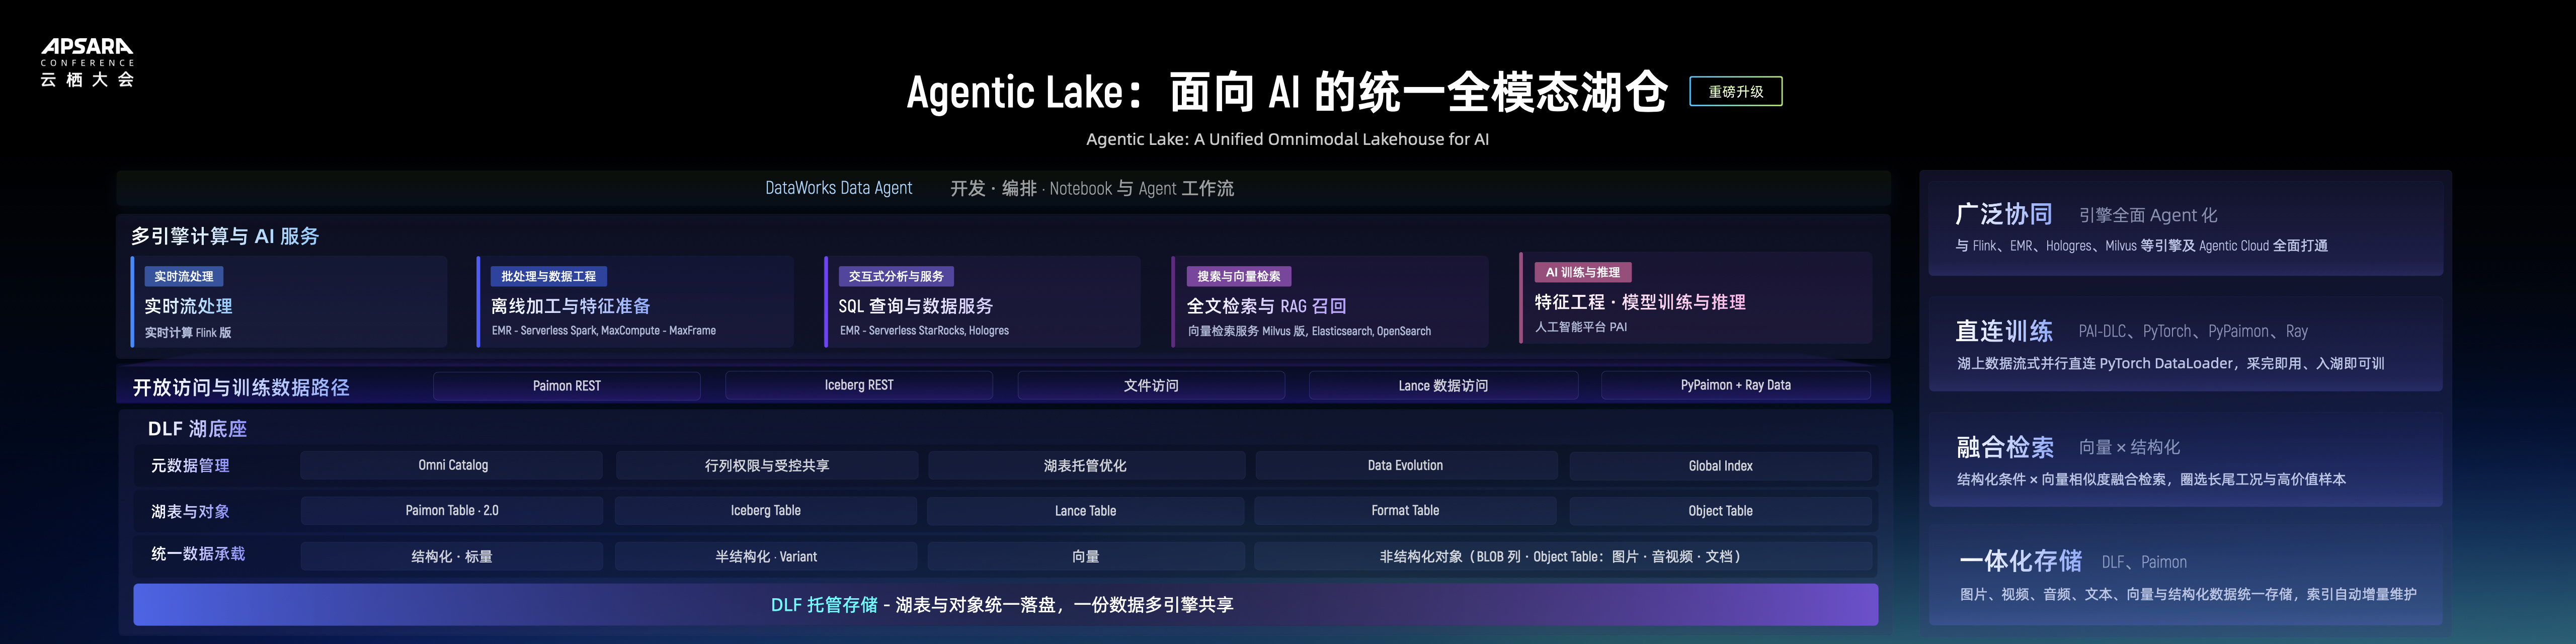
Task: Click the DLF 湖底座 heading
Action: [197, 429]
